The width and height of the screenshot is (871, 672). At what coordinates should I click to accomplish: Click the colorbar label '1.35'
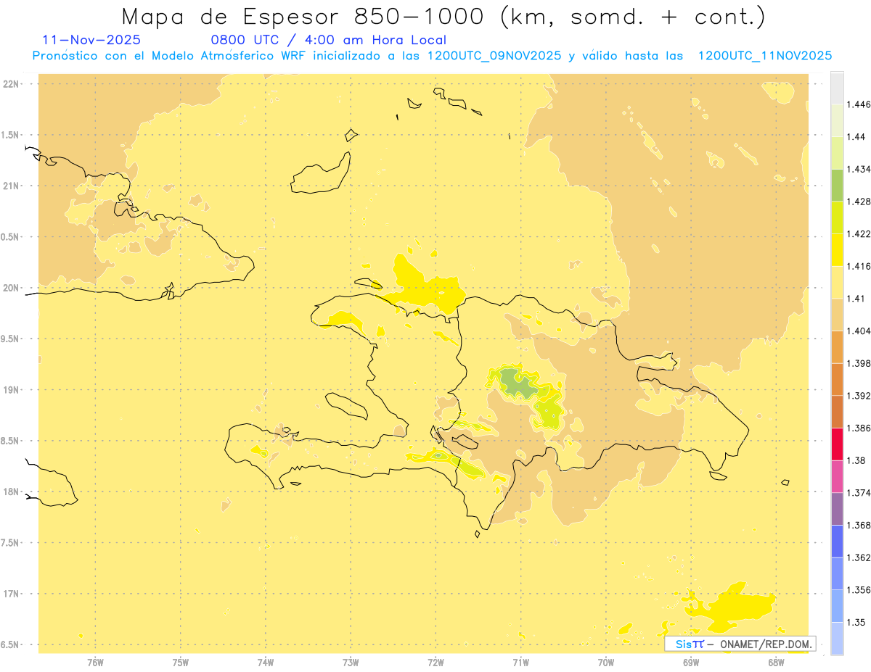pos(857,622)
